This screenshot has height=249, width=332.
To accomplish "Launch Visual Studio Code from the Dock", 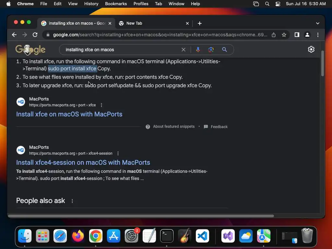I will (x=202, y=236).
